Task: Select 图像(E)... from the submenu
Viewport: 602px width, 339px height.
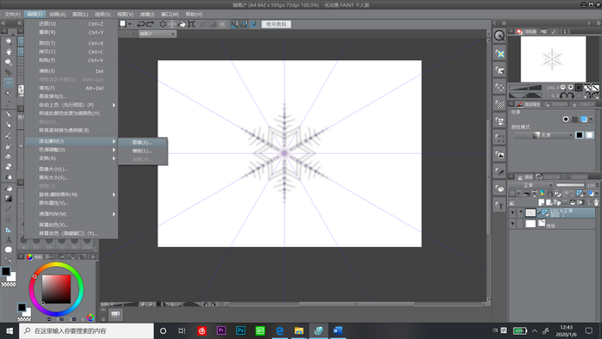Action: 143,143
